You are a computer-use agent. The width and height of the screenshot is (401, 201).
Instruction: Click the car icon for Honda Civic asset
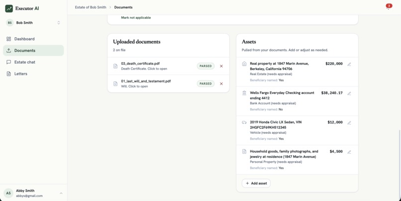[244, 122]
